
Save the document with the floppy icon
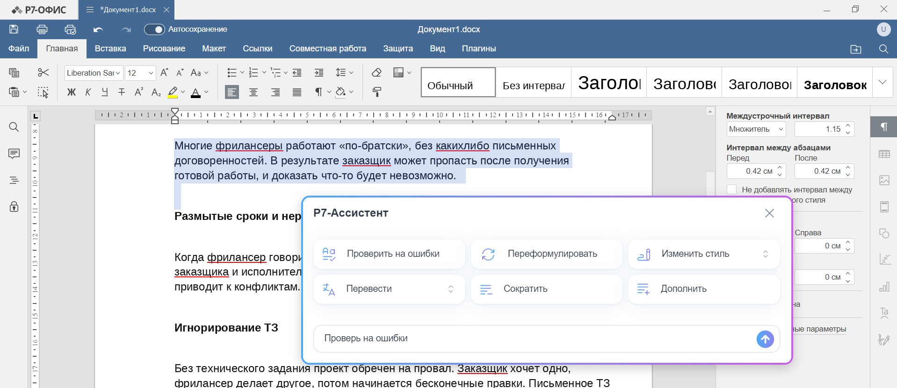14,29
